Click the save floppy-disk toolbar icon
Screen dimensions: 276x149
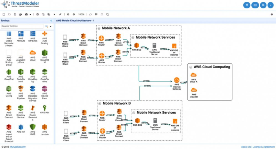point(15,15)
